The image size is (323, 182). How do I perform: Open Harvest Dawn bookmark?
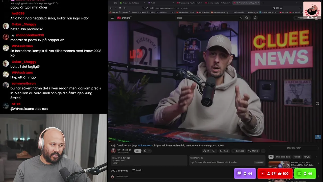(185, 12)
